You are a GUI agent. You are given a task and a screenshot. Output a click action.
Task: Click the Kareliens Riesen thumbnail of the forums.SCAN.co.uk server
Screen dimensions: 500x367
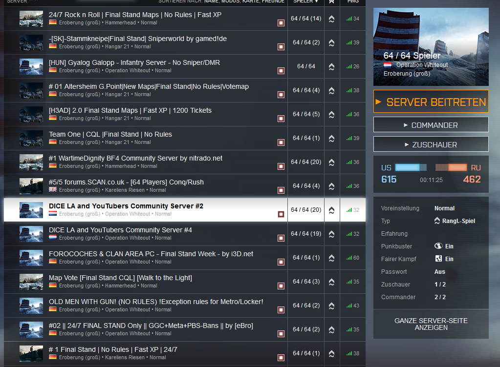click(x=31, y=186)
